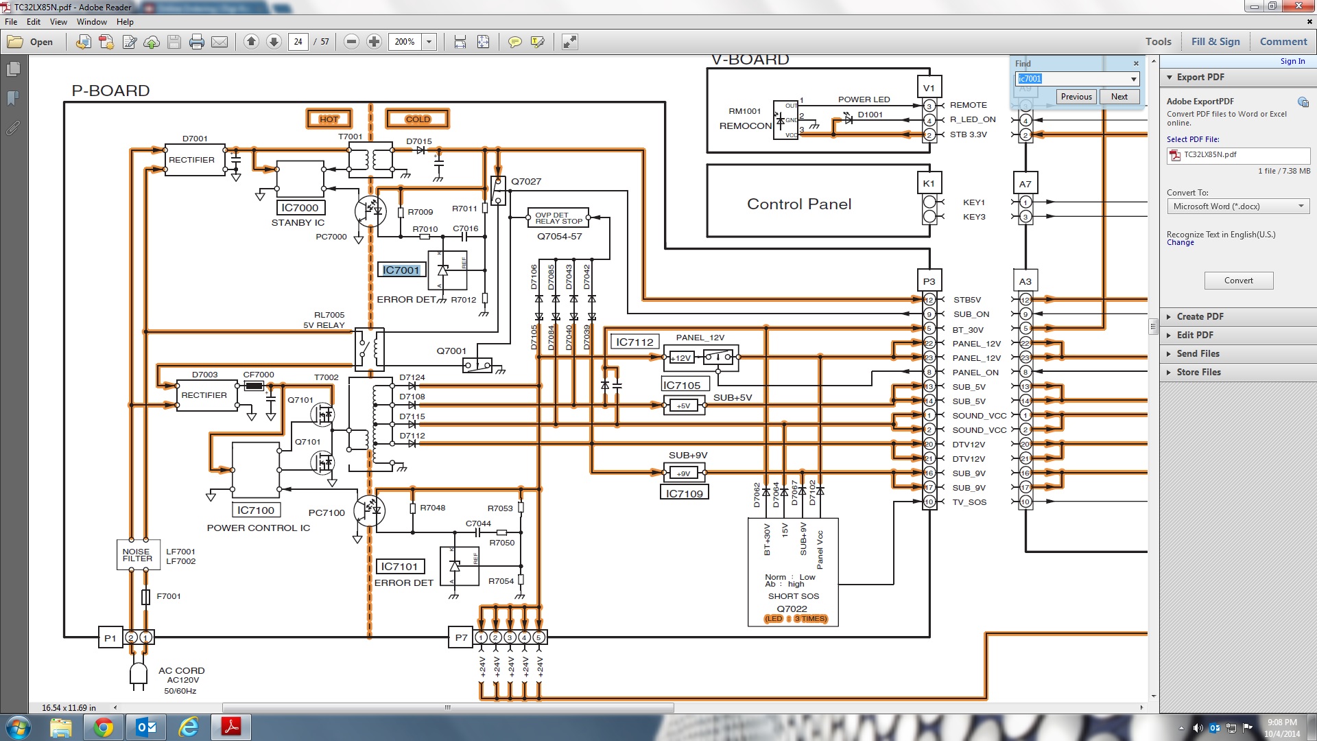Expand the Create PDF section
This screenshot has height=741, width=1317.
pos(1200,316)
